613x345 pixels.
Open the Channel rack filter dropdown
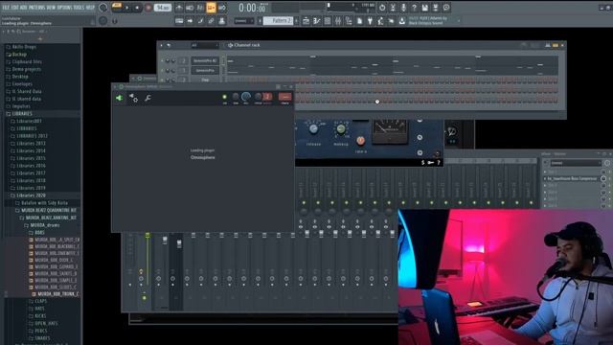click(204, 45)
